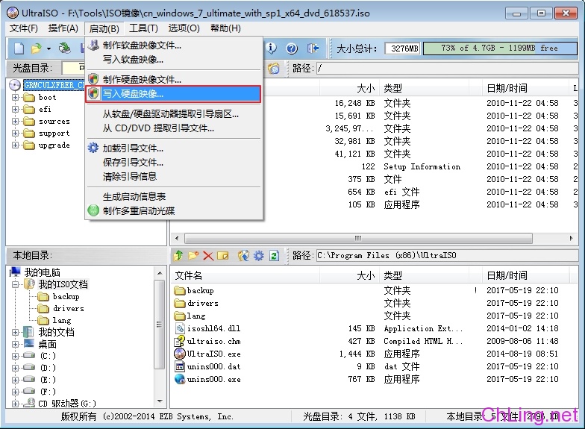585x429 pixels.
Task: Select 清除引导信息 menu entry
Action: click(x=173, y=176)
